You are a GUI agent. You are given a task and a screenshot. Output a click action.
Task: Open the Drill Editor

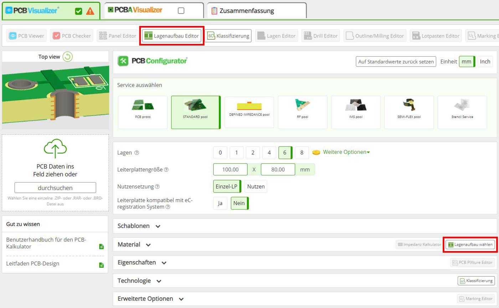pyautogui.click(x=320, y=35)
